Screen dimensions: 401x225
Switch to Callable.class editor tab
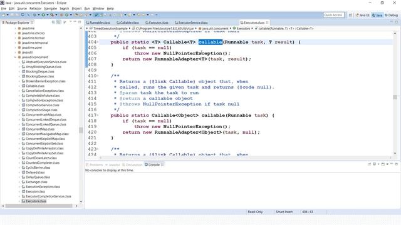(128, 22)
